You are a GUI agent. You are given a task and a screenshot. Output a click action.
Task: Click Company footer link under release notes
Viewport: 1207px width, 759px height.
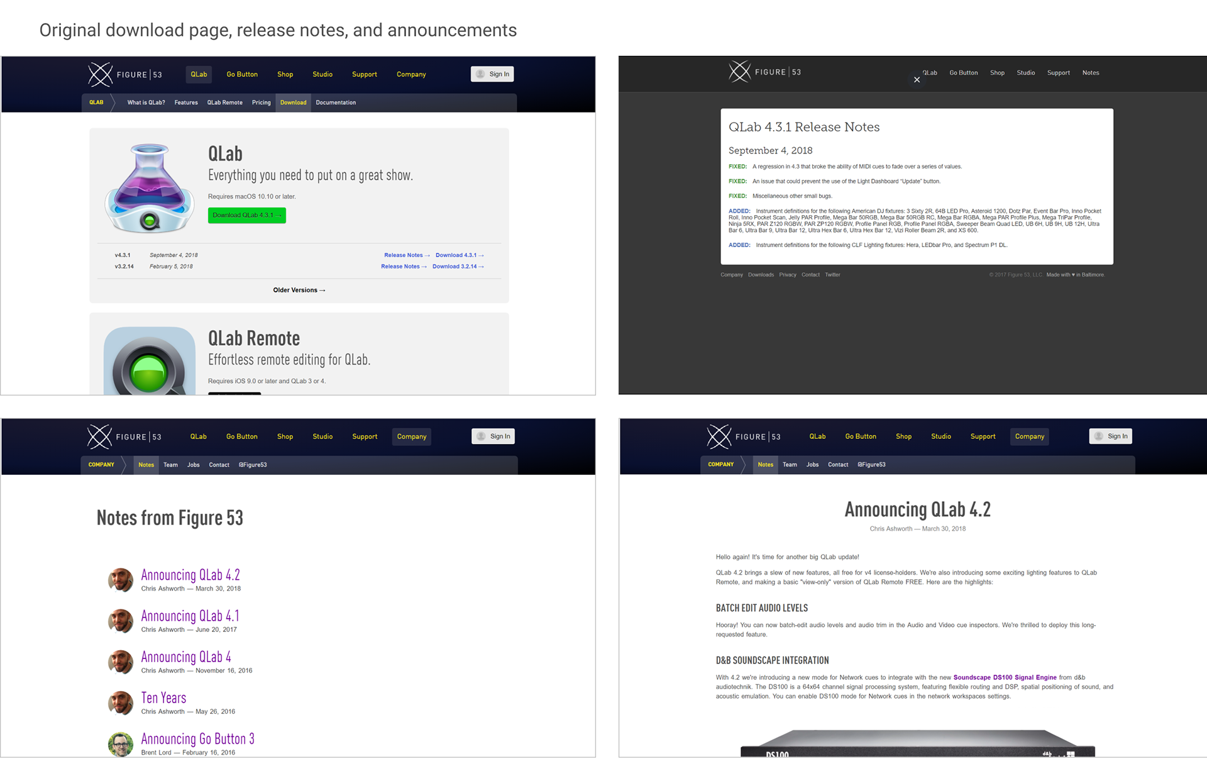coord(732,275)
